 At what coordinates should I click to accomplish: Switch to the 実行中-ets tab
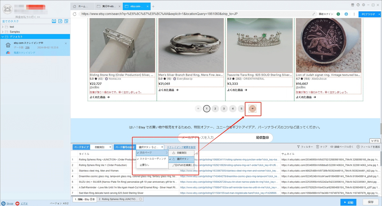[x=109, y=6]
